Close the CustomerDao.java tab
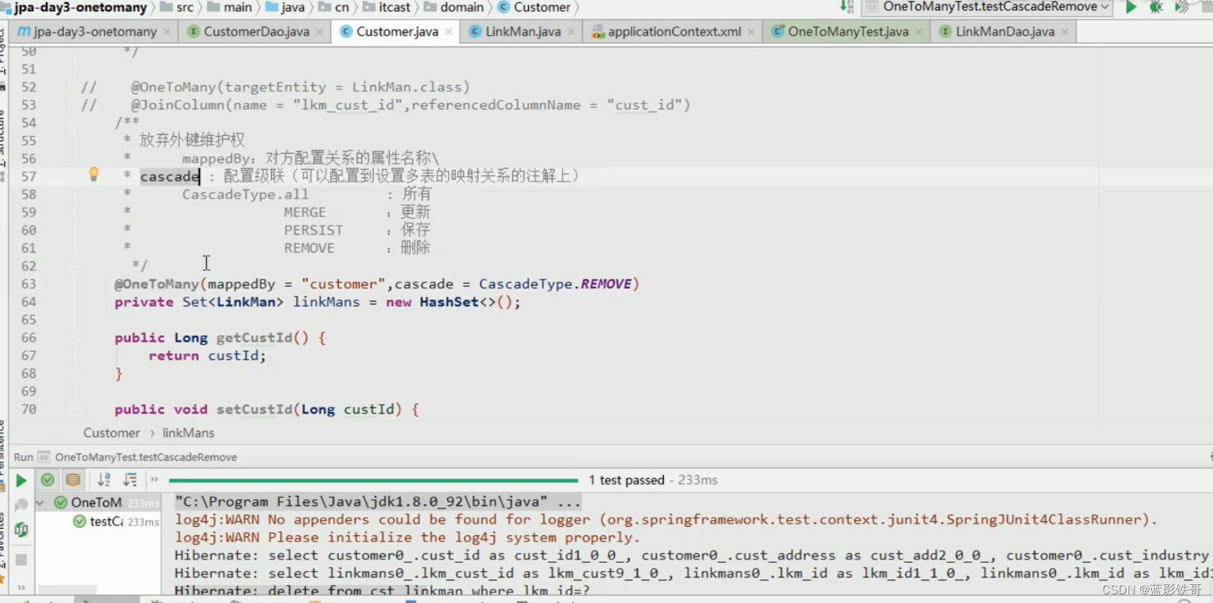Image resolution: width=1213 pixels, height=603 pixels. (320, 32)
